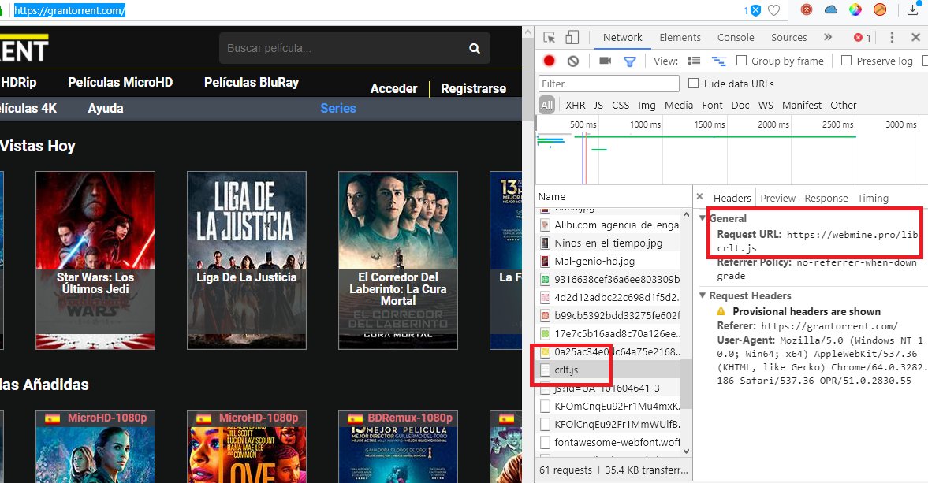Open the color wheel extension
This screenshot has width=928, height=483.
coord(855,9)
